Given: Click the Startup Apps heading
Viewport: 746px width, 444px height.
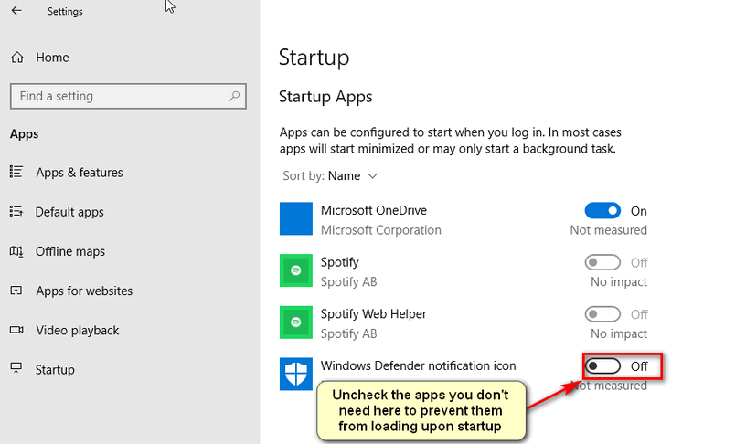Looking at the screenshot, I should tap(325, 97).
